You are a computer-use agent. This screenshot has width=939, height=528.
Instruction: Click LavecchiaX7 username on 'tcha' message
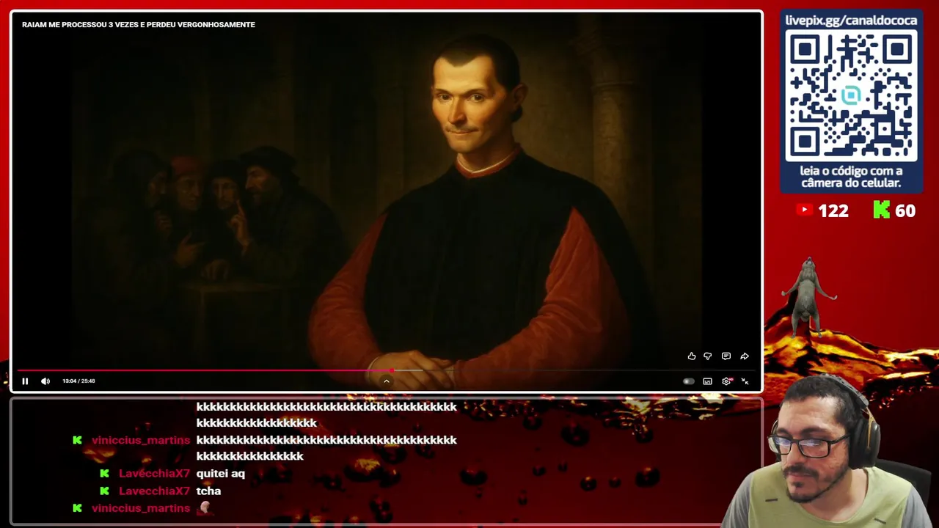(x=154, y=491)
